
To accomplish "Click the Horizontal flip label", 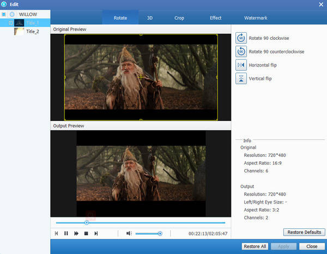I will 263,65.
